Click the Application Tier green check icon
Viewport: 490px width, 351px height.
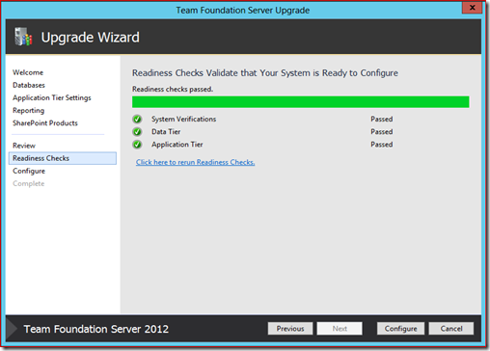[137, 145]
